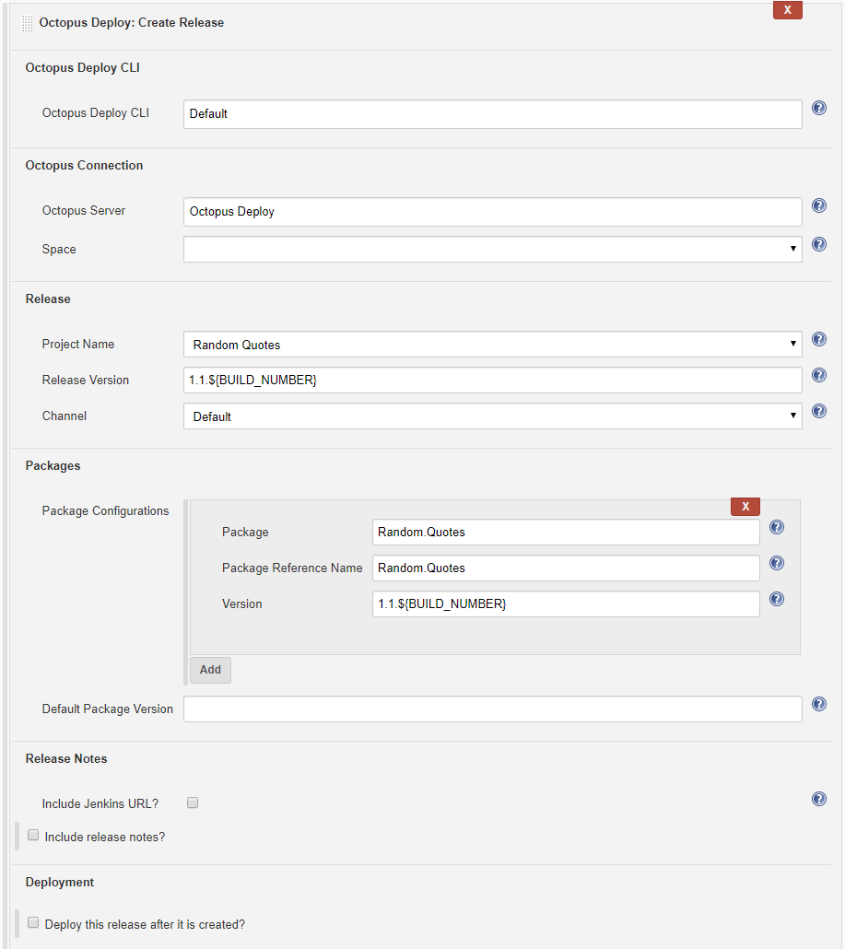Open the Channel dropdown list

(x=492, y=416)
